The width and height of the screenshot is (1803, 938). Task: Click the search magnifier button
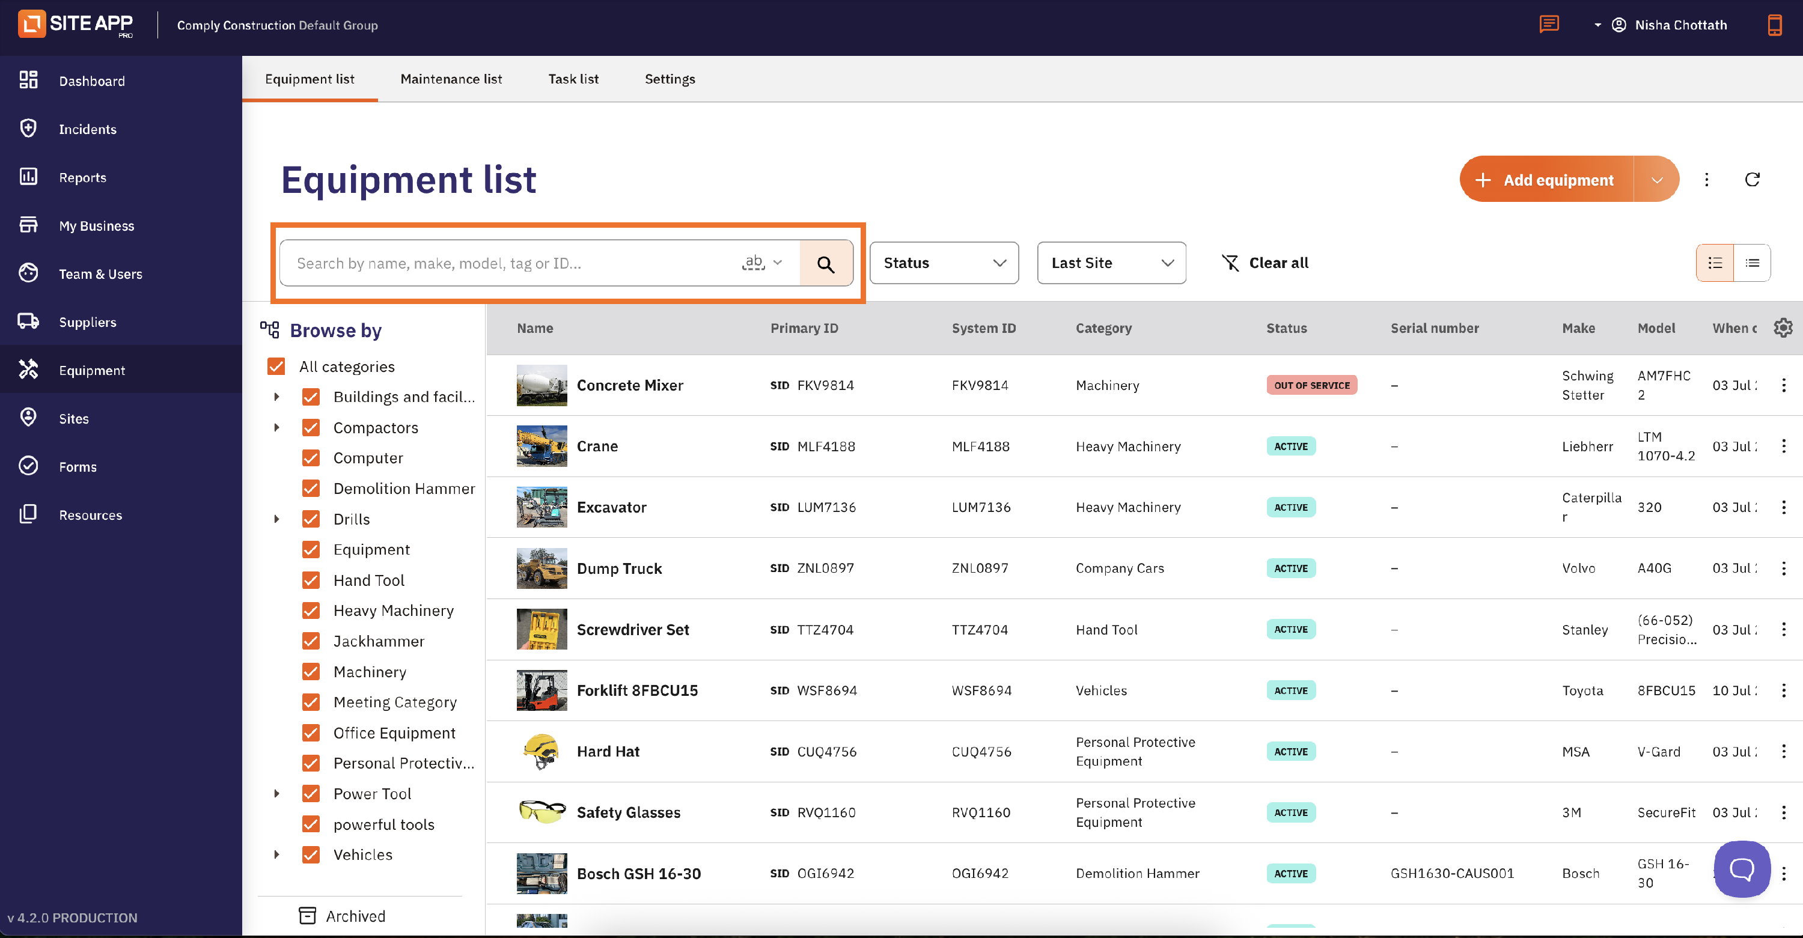click(826, 263)
